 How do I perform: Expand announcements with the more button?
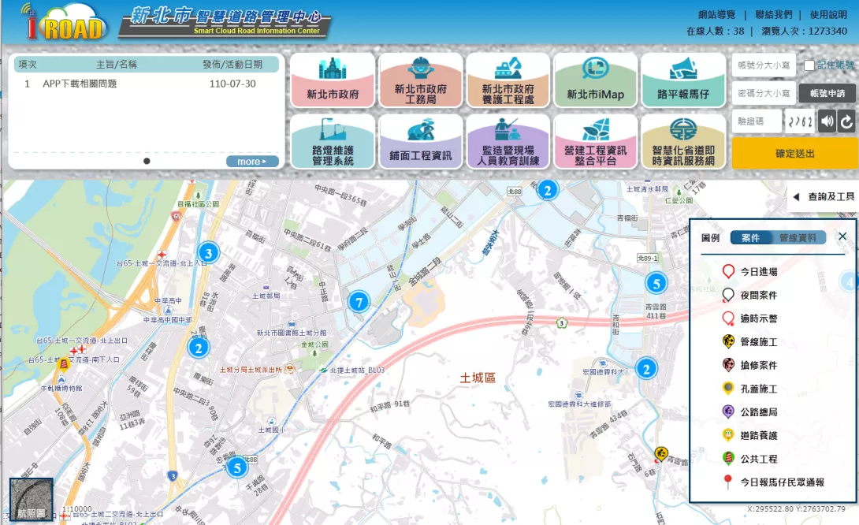point(252,162)
